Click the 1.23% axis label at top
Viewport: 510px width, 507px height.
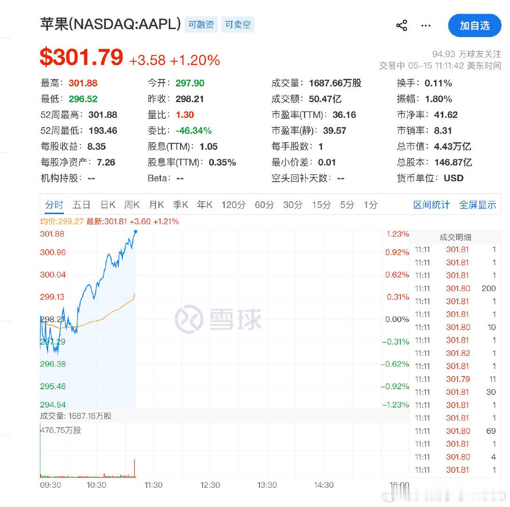[x=398, y=234]
